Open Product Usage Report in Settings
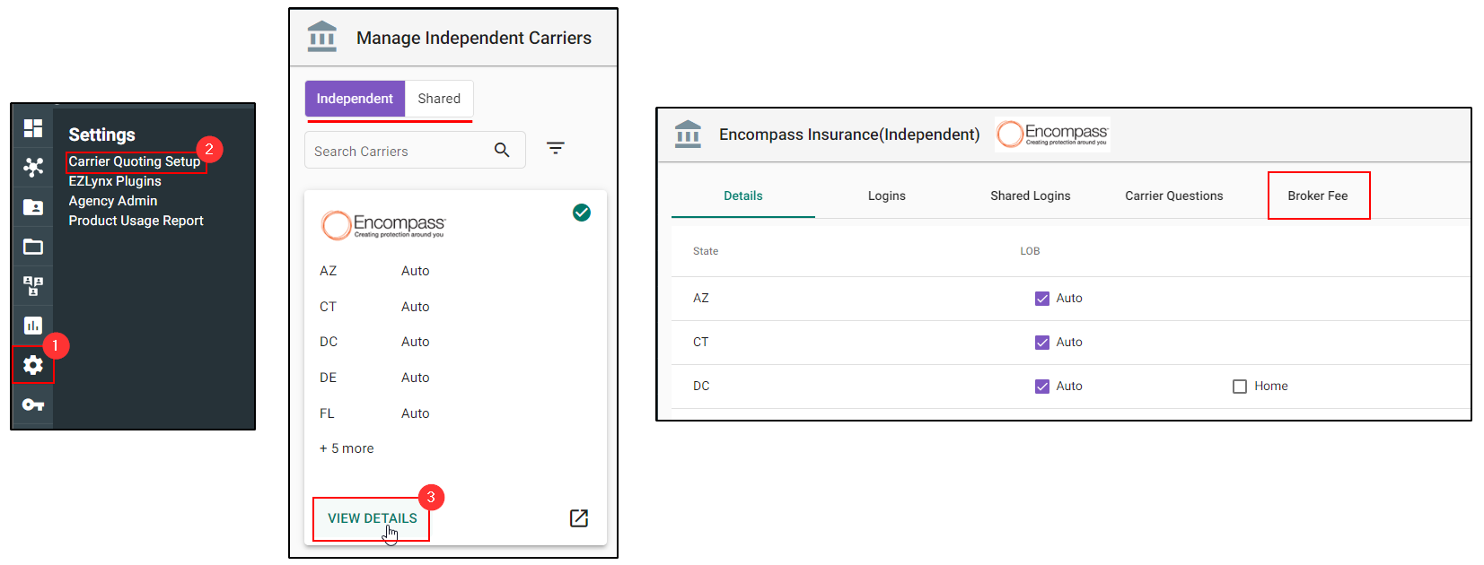Screen dimensions: 1484x565 click(136, 221)
